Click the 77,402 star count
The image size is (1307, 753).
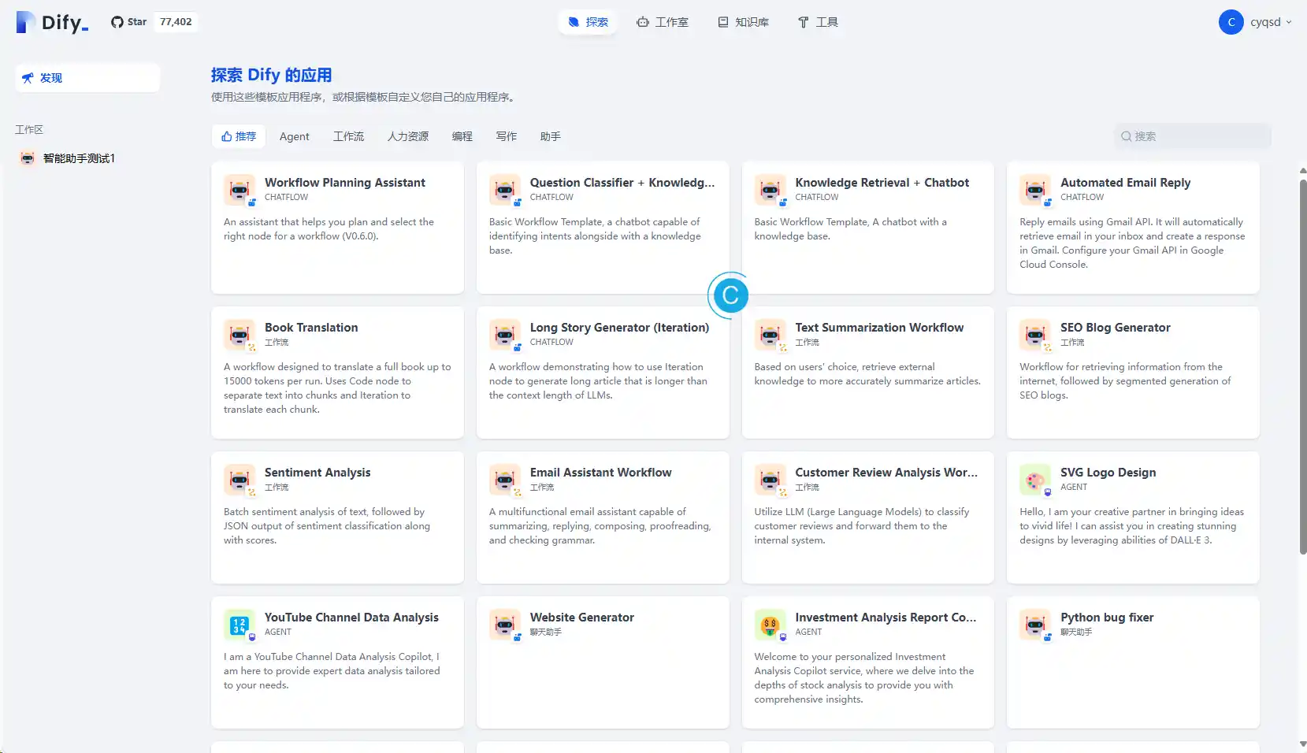point(176,22)
